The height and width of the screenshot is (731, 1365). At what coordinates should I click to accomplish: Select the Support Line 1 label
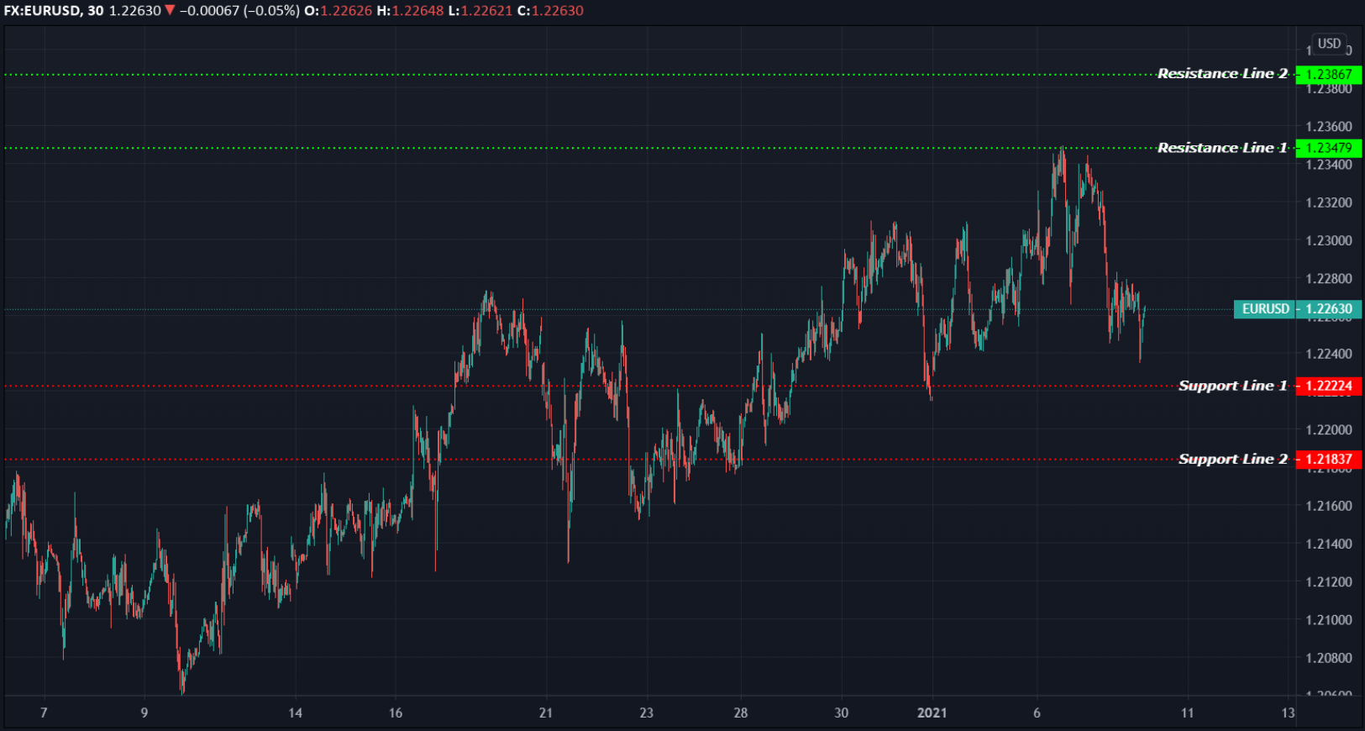pyautogui.click(x=1232, y=386)
